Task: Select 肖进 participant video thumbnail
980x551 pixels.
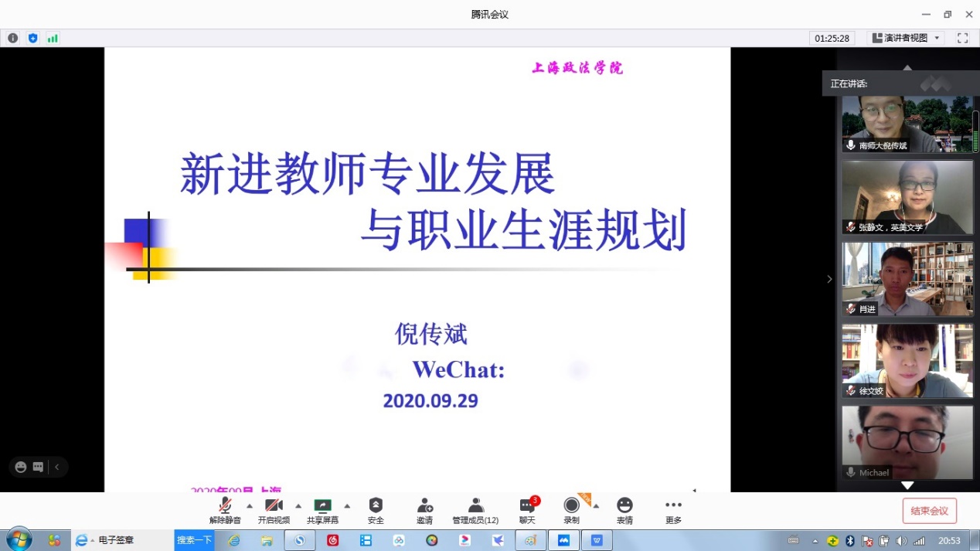Action: [x=907, y=279]
